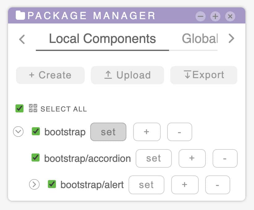Click the folder icon in Package Manager title
254x210 pixels.
[20, 15]
